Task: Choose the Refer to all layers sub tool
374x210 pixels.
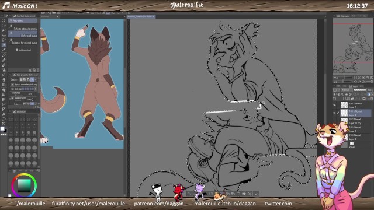Action: pyautogui.click(x=23, y=35)
